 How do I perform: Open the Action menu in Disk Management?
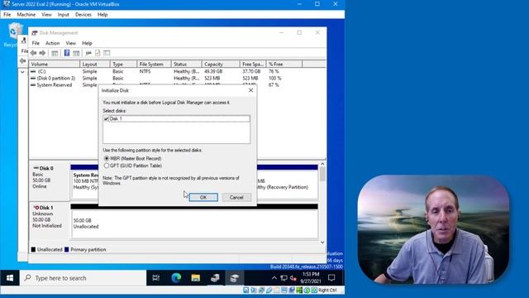click(x=52, y=43)
